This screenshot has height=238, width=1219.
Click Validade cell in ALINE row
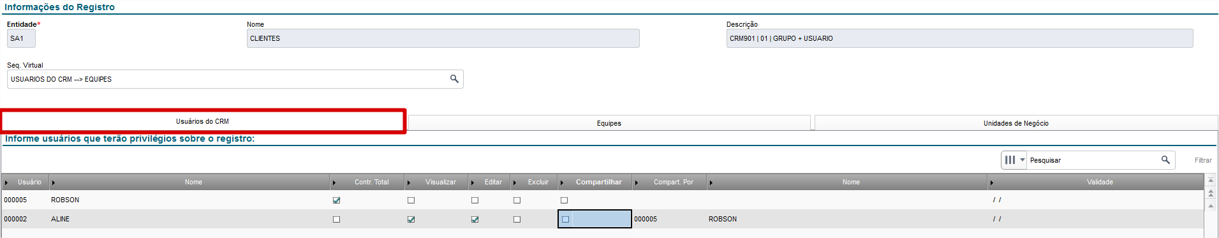(1095, 219)
